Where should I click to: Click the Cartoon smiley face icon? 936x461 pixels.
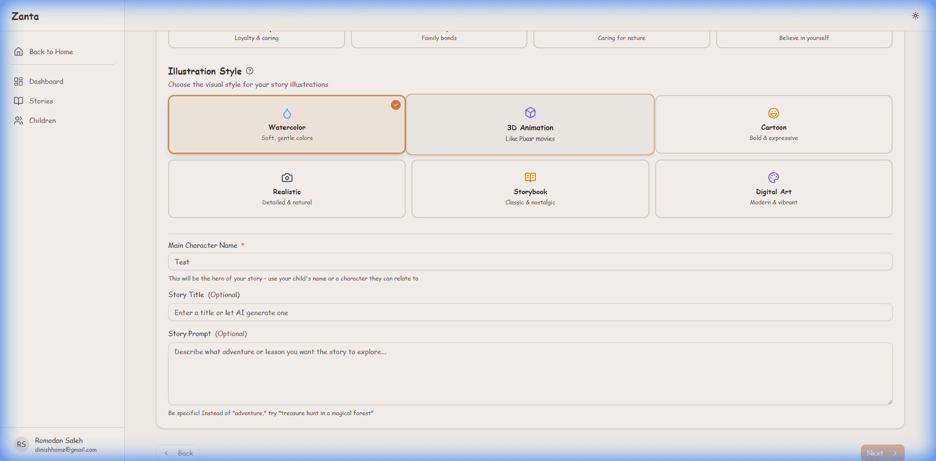pos(773,113)
